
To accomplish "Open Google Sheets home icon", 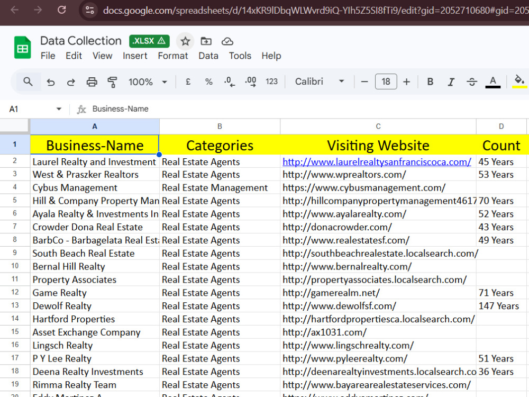I will 22,48.
